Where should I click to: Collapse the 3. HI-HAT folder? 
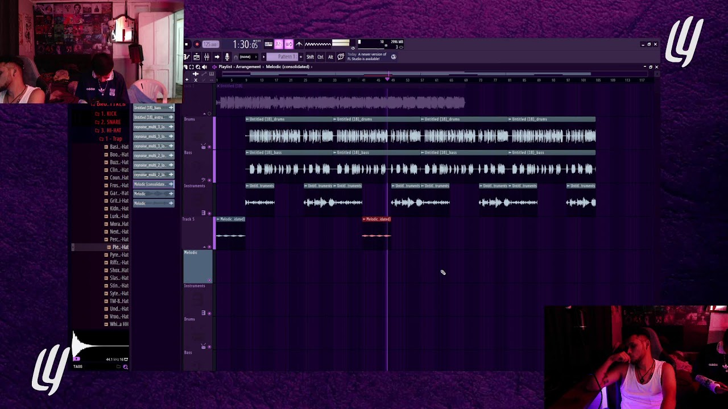coord(107,131)
